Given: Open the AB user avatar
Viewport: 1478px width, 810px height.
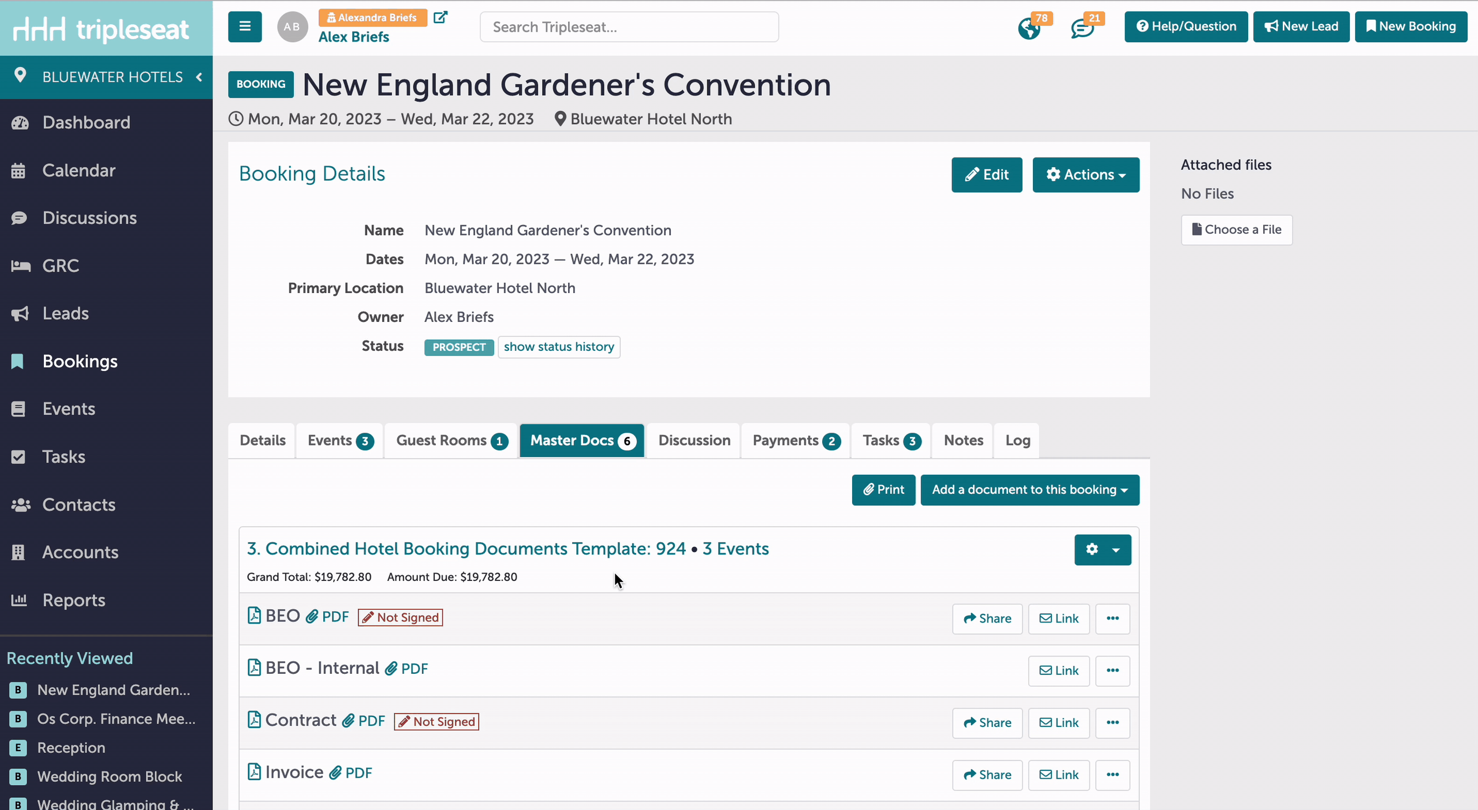Looking at the screenshot, I should click(292, 27).
